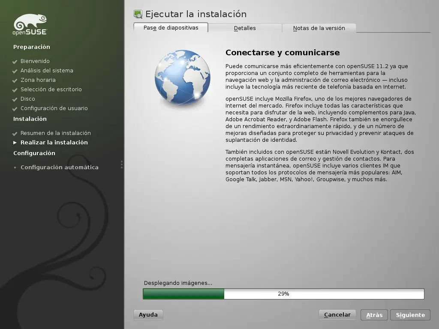Click the checkmark next to Resumen de la instalación
The width and height of the screenshot is (439, 329).
tap(15, 134)
